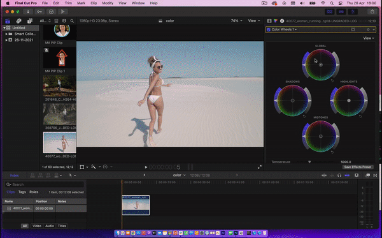Image resolution: width=382 pixels, height=238 pixels.
Task: Reset the Shadows color wheel
Action: pos(304,116)
